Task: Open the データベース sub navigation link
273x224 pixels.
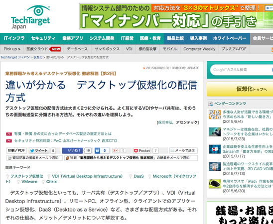Action: tap(77, 49)
